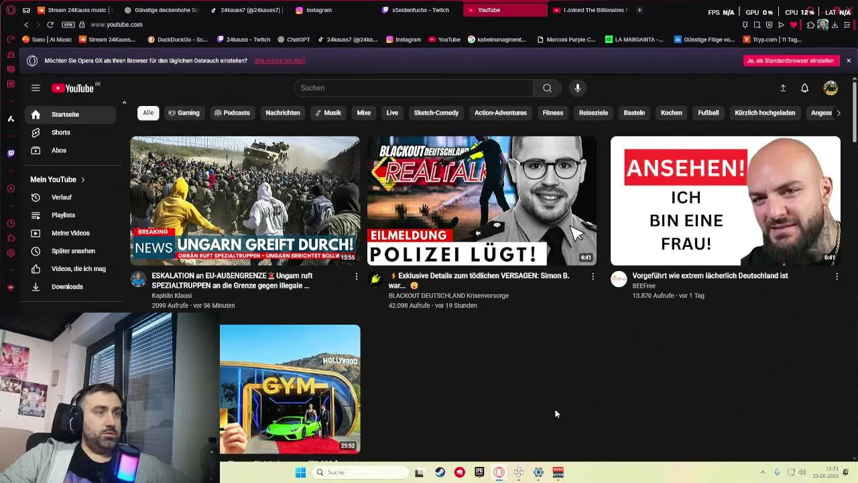Collapse the Opera sidebar arrow

tap(124, 103)
